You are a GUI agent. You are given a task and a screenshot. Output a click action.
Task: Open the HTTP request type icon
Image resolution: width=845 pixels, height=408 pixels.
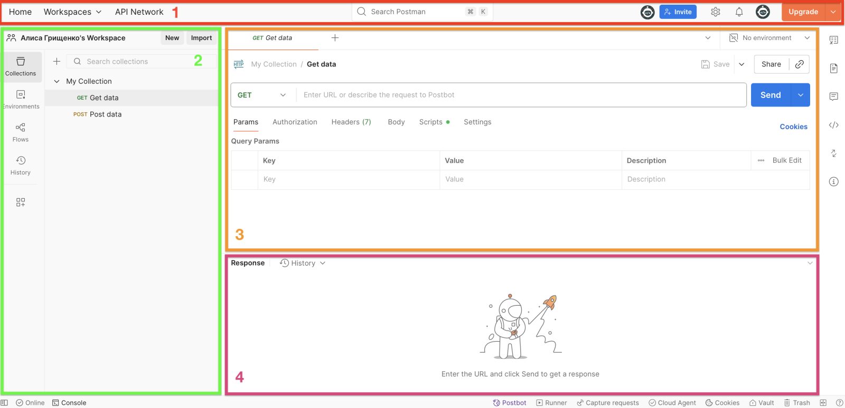pyautogui.click(x=239, y=64)
